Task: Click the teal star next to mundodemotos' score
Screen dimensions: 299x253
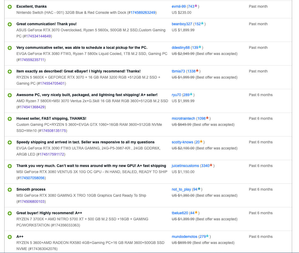Action: pos(207,236)
